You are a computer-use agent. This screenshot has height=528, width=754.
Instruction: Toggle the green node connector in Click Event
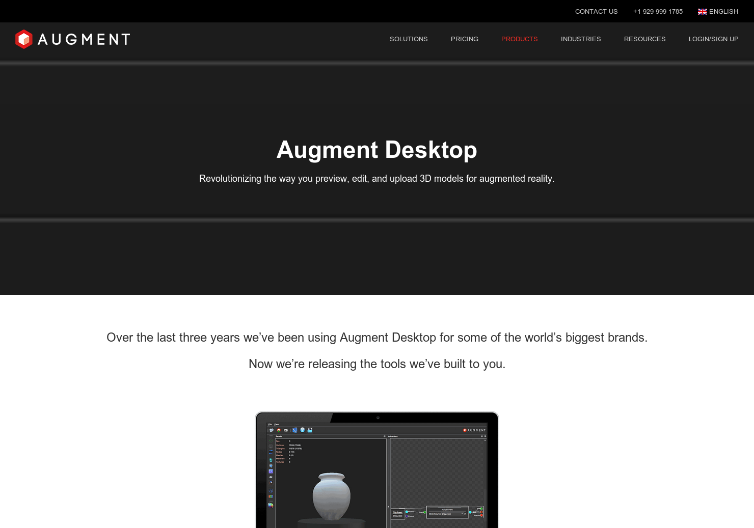click(424, 512)
